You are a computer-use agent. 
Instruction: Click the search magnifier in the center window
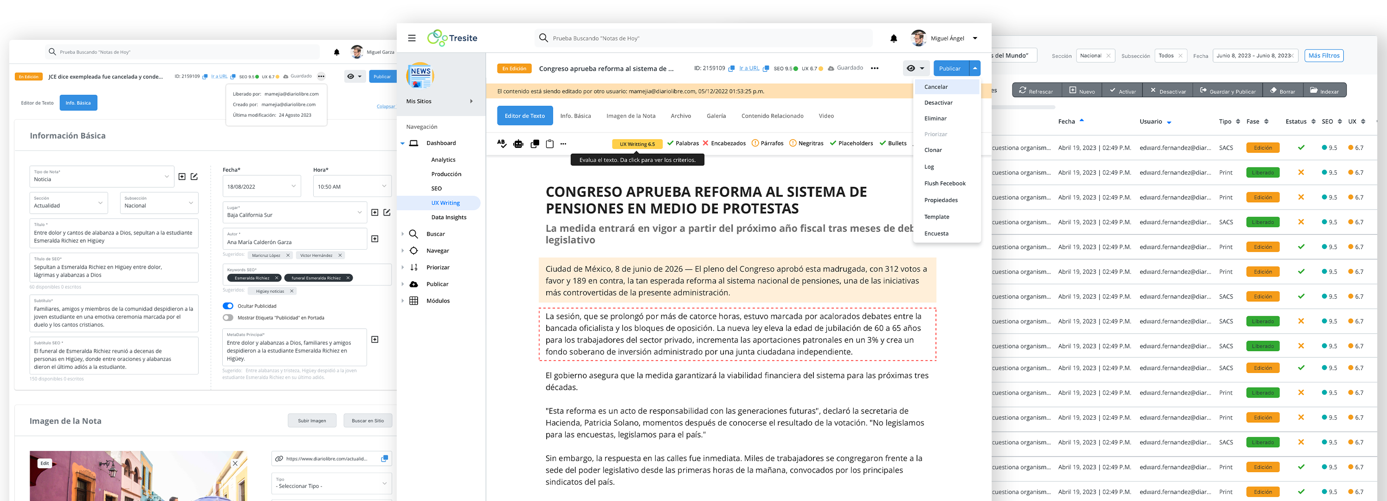click(x=543, y=38)
